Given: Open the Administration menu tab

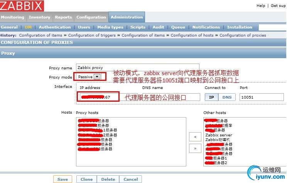Looking at the screenshot, I should [x=127, y=17].
